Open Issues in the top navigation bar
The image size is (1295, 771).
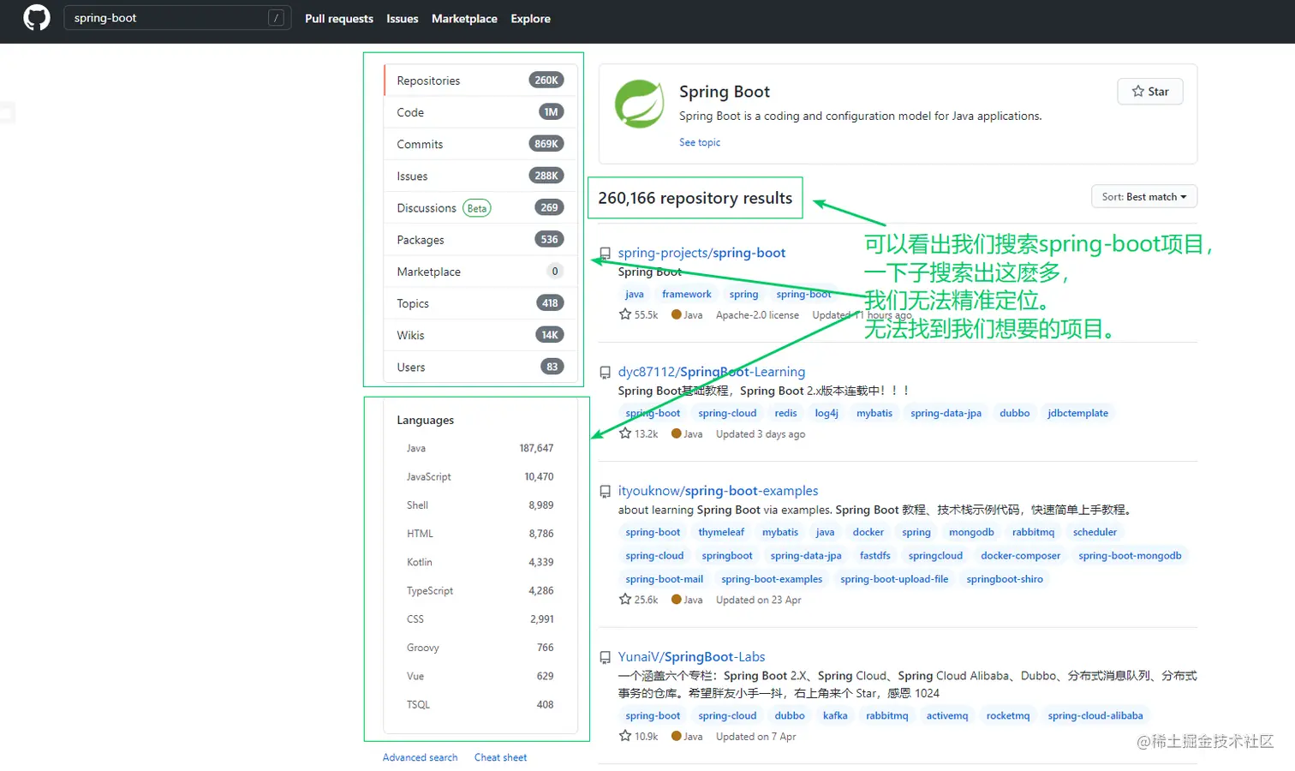pos(403,19)
